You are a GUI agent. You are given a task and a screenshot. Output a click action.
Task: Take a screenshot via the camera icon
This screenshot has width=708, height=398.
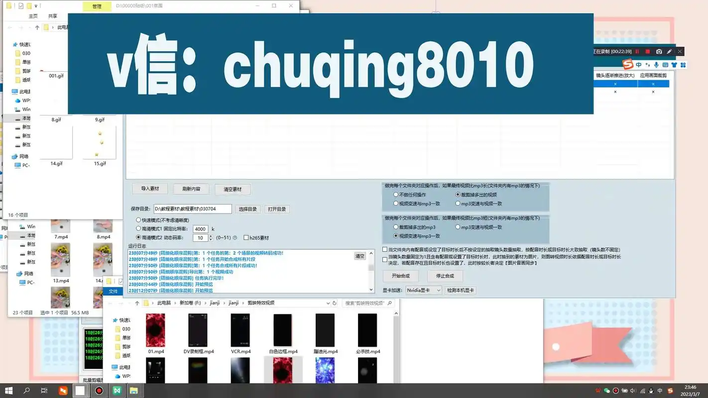coord(659,51)
